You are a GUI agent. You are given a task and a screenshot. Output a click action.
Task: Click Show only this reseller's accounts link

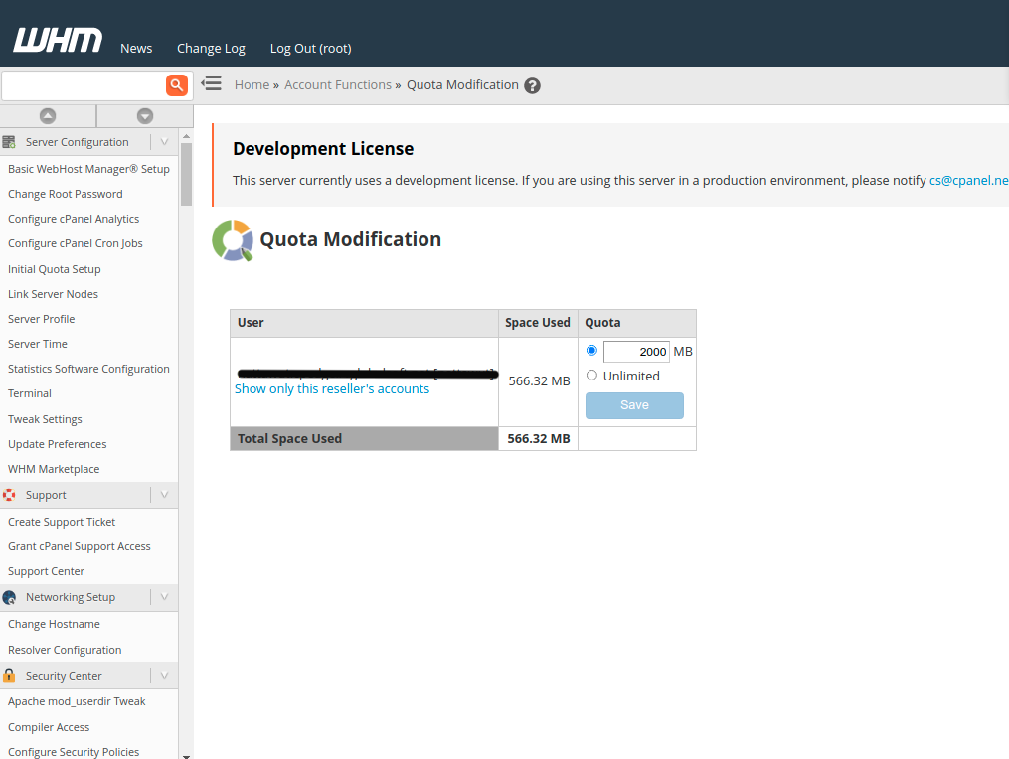[332, 389]
